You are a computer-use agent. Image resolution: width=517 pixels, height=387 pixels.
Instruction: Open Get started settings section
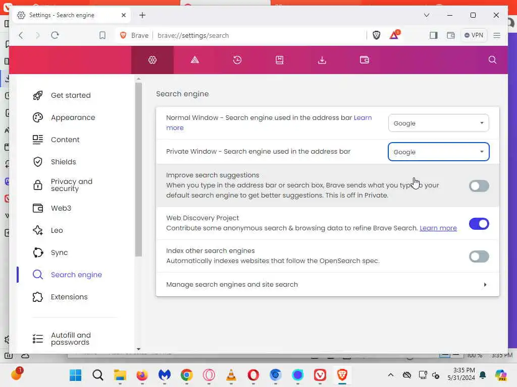pyautogui.click(x=71, y=95)
